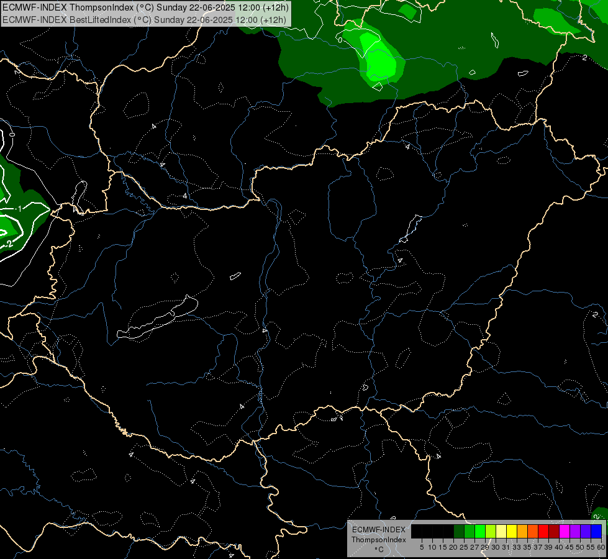This screenshot has height=559, width=608.
Task: Select the purple 45–50 legend swatch
Action: pos(575,531)
